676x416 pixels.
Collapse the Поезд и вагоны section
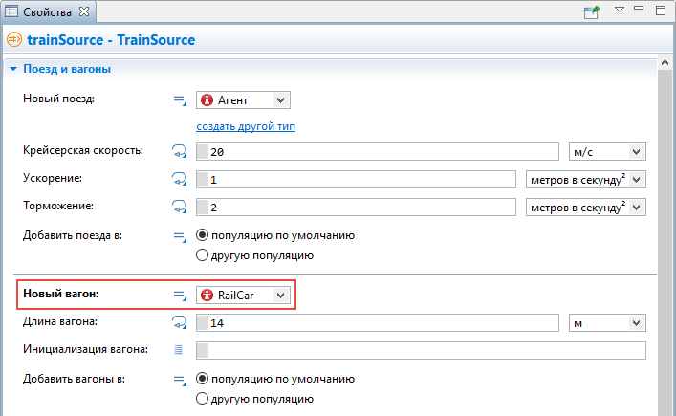(x=13, y=69)
